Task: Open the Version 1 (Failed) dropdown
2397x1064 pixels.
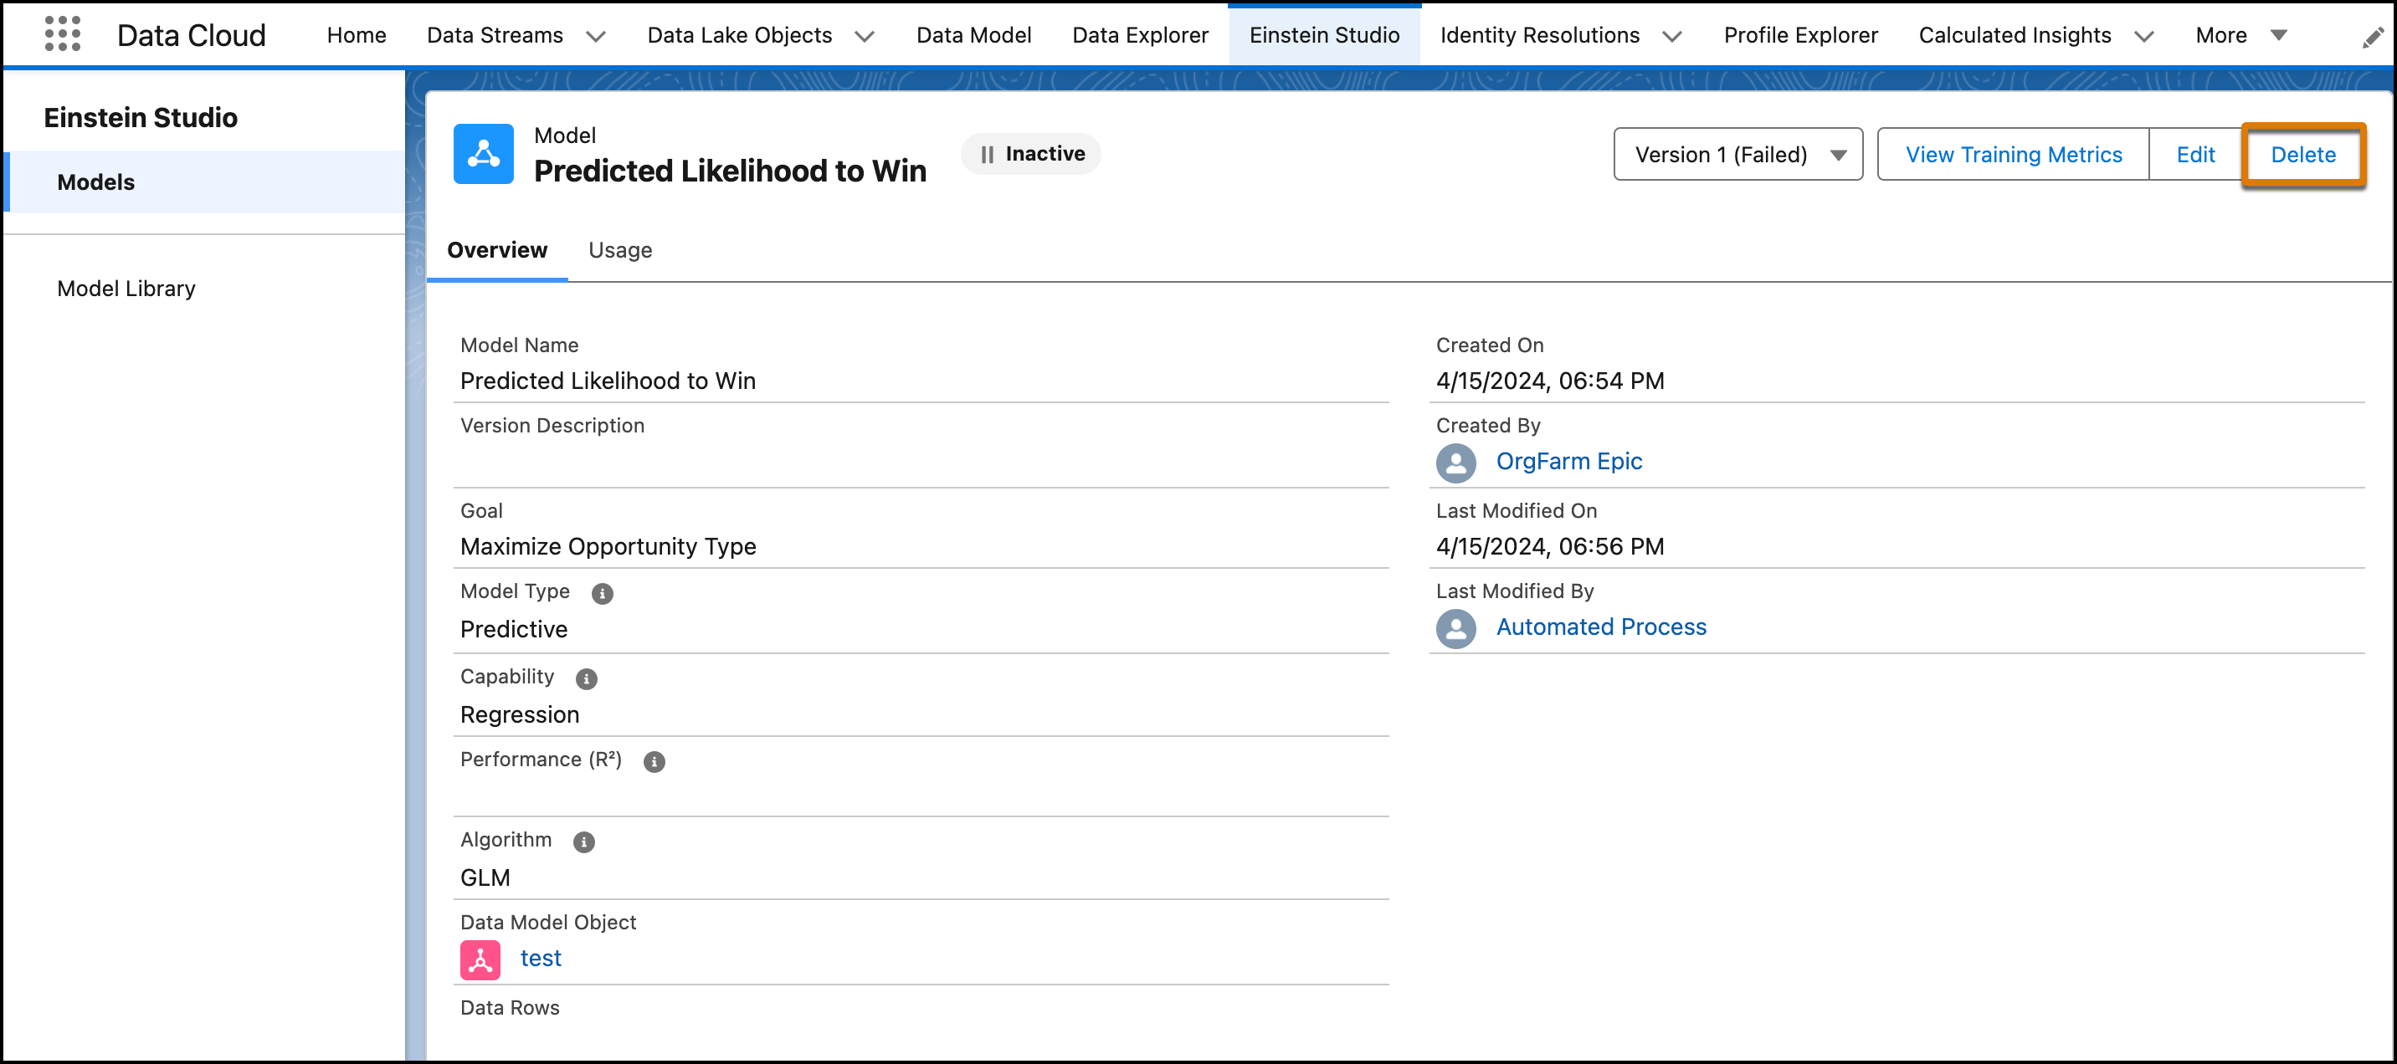Action: pos(1738,155)
